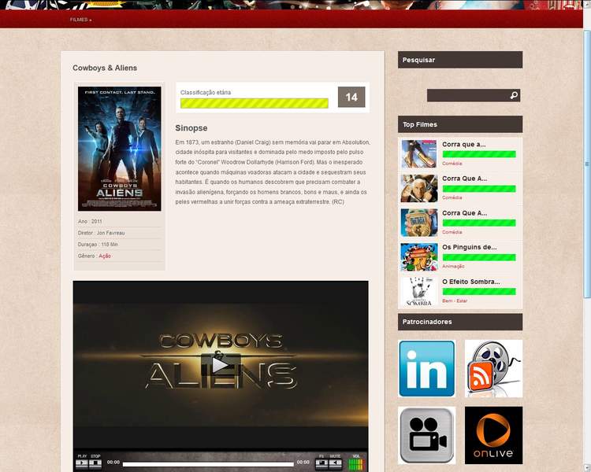Open O Efeito Sombra thumbnail
The image size is (591, 472).
(x=419, y=292)
